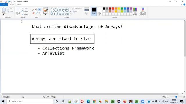
Task: Select the Fill with color bucket tool
Action: pos(36,10)
